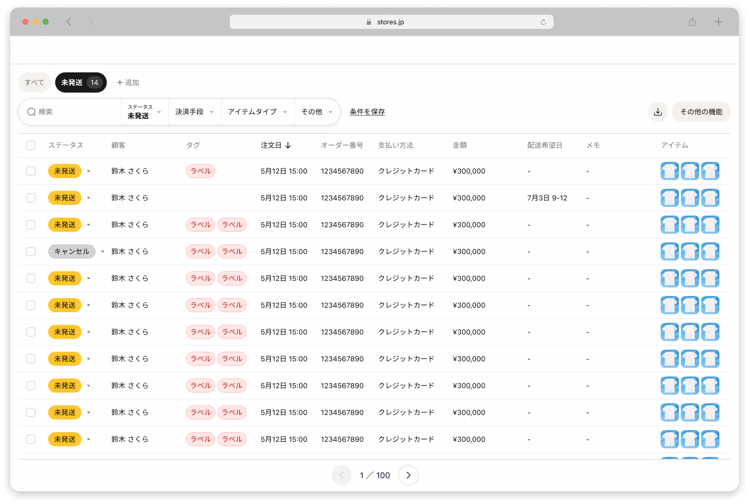This screenshot has width=749, height=504.
Task: Click the browser back arrow
Action: 69,22
